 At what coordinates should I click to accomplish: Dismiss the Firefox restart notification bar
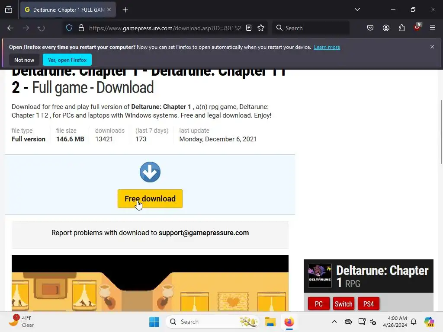(x=432, y=47)
